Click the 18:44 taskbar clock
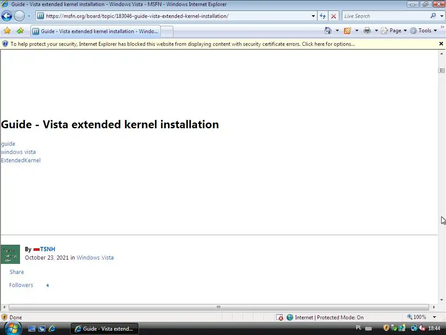Viewport: 446px width, 335px height. 434,328
